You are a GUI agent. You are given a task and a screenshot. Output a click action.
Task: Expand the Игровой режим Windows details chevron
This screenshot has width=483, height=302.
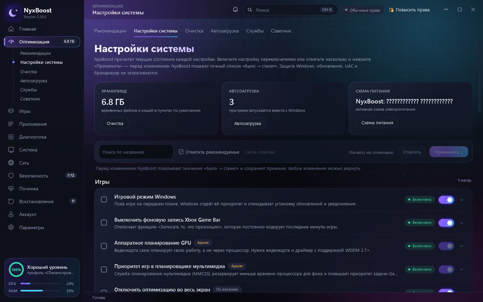[x=461, y=200]
